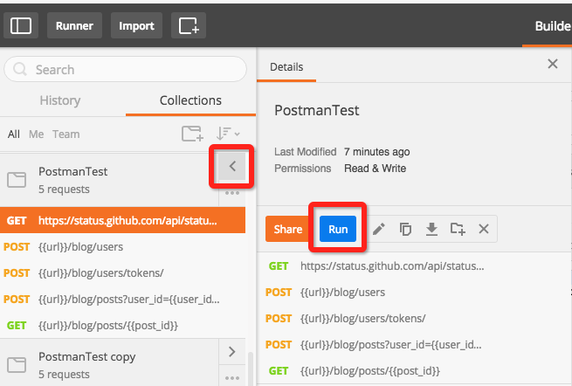
Task: Select the Collections tab
Action: click(x=190, y=100)
